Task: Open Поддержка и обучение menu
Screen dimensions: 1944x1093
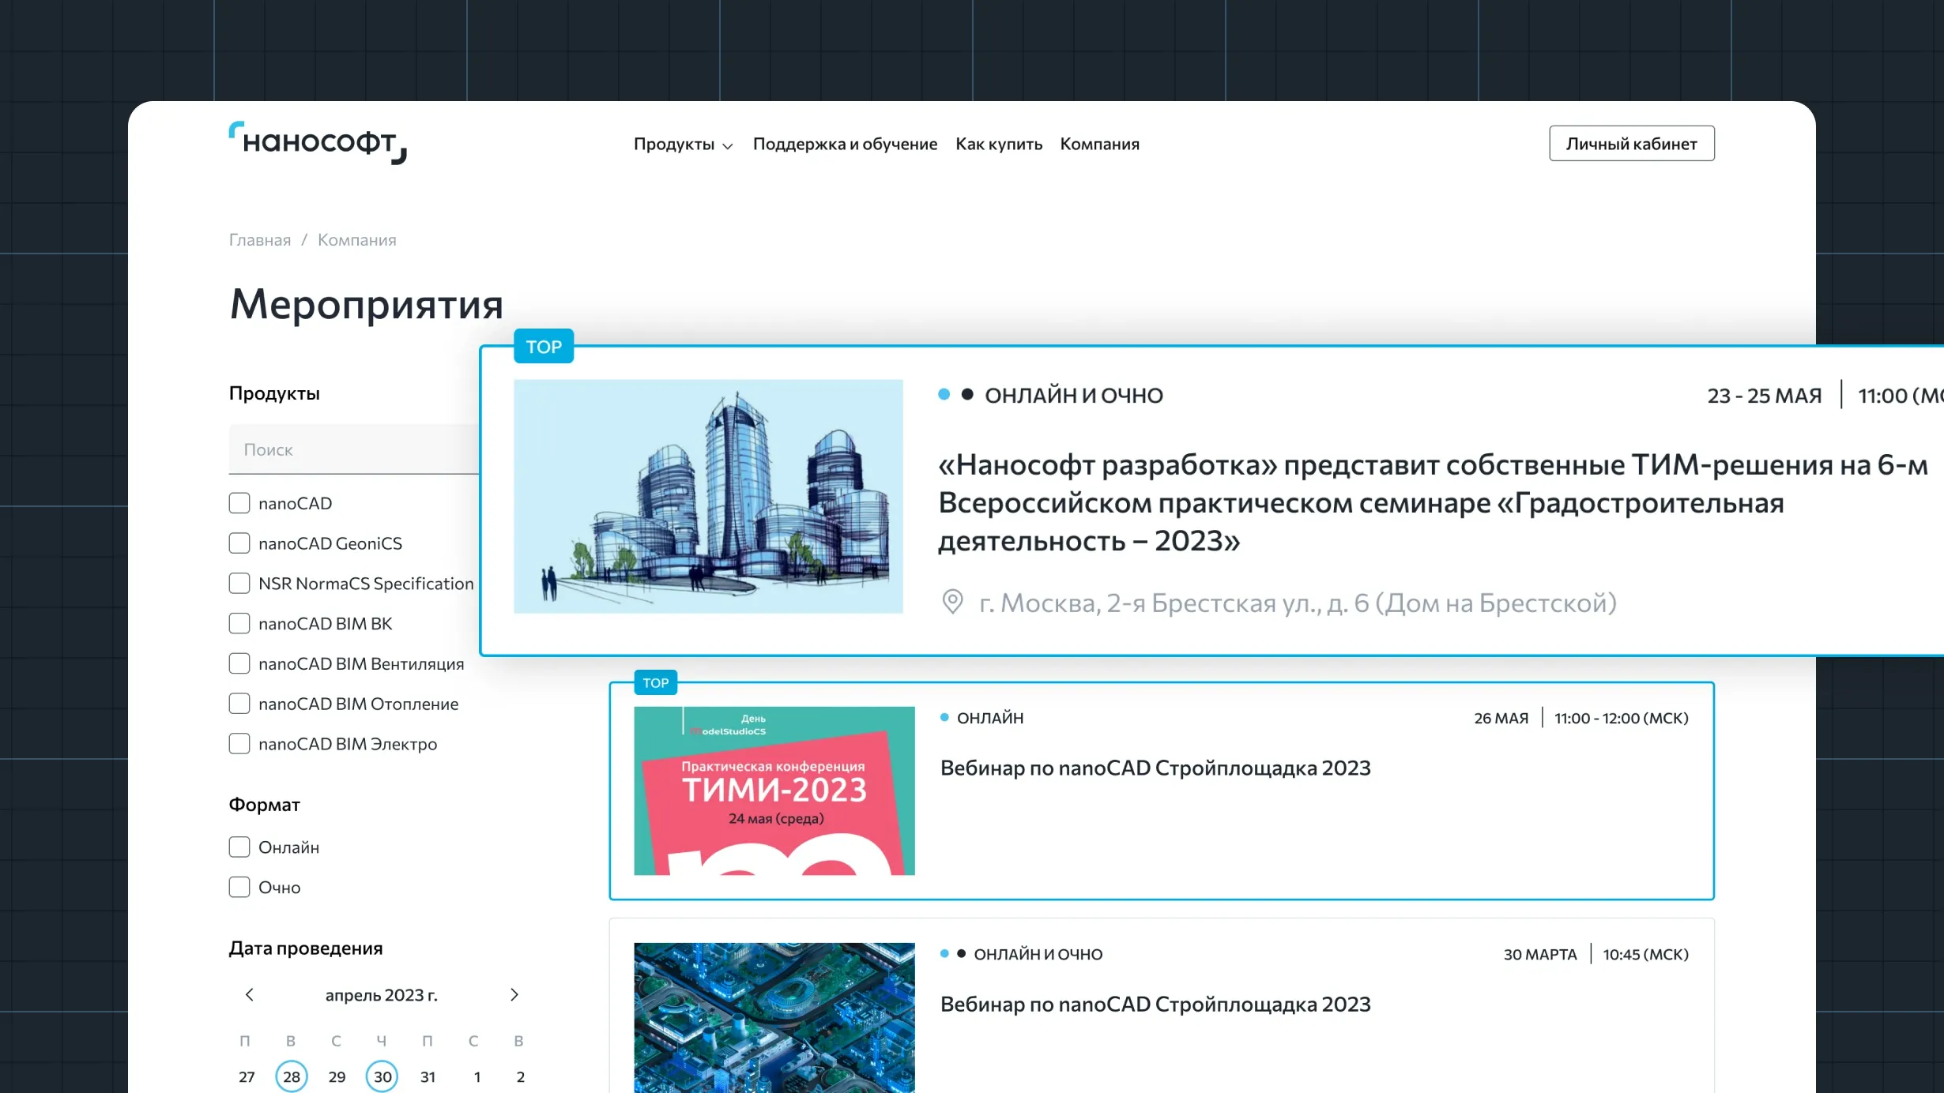Action: pos(845,144)
